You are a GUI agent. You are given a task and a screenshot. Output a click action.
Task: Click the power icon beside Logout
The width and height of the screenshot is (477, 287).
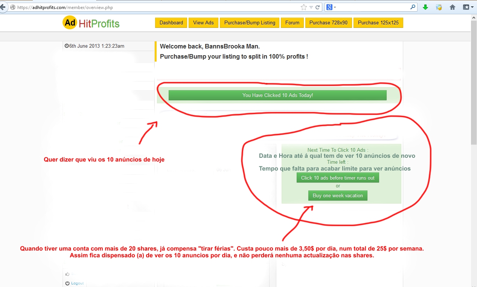(67, 283)
